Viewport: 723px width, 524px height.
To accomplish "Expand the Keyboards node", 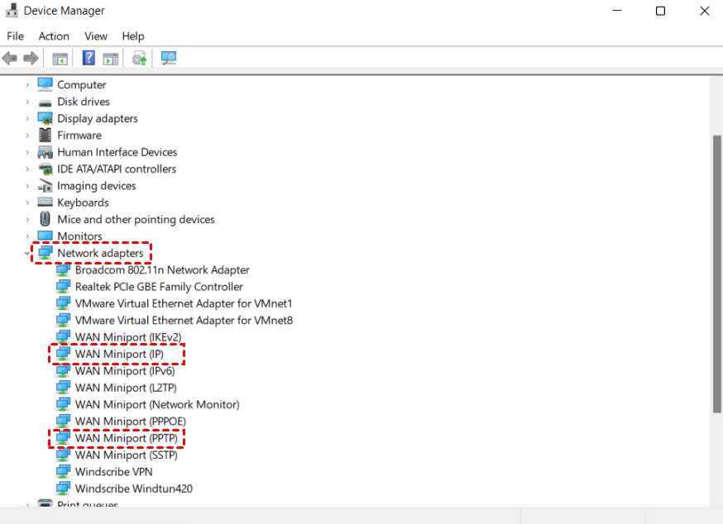I will pyautogui.click(x=27, y=202).
